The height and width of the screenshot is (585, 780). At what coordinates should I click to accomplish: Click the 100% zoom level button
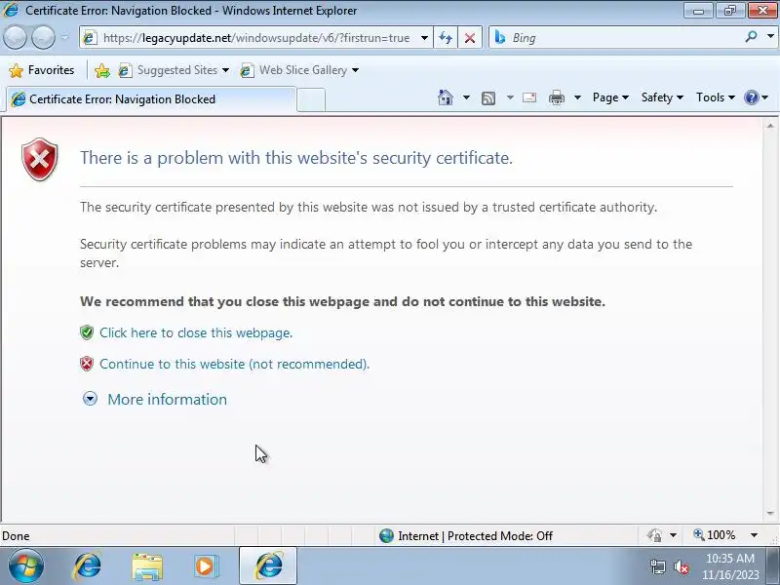(715, 535)
